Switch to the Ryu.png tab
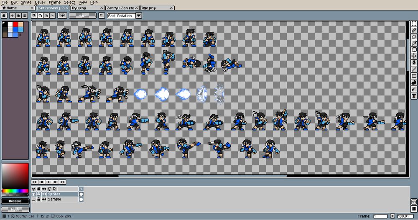The image size is (418, 220). tap(87, 8)
